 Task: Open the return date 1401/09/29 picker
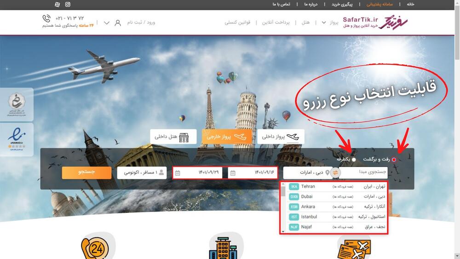point(197,173)
